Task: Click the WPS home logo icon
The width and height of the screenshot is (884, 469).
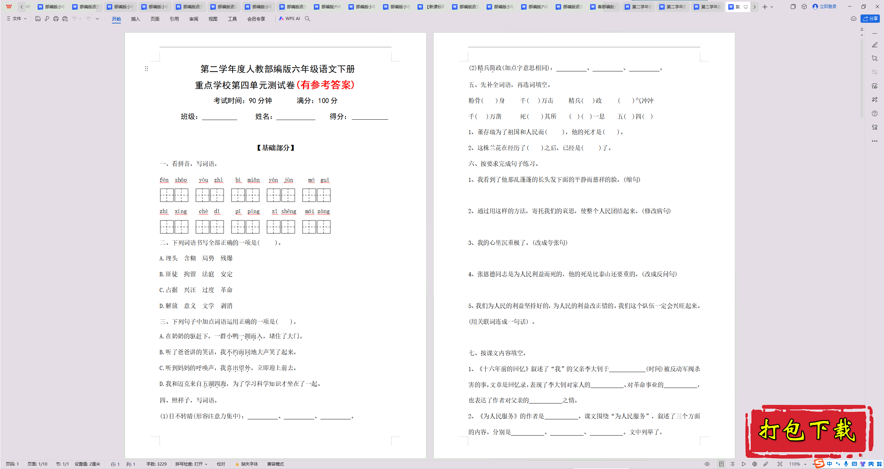Action: (9, 7)
